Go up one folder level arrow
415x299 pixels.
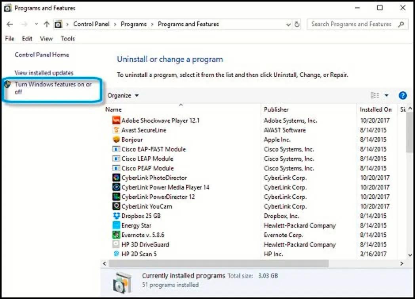(47, 24)
